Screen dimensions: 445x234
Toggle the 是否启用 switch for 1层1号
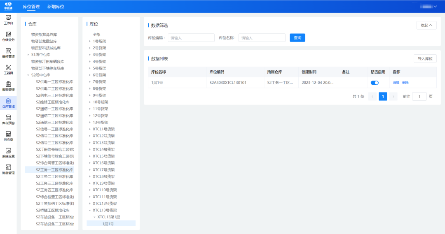click(375, 83)
